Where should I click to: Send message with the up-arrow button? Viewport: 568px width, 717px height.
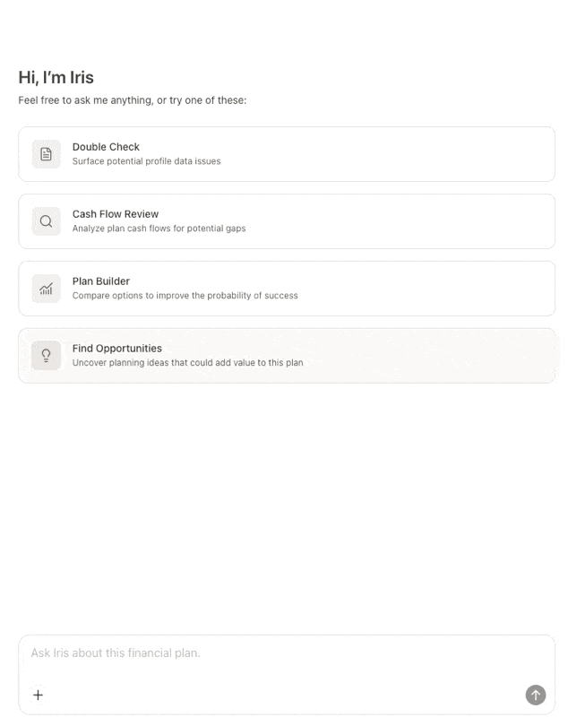tap(536, 695)
